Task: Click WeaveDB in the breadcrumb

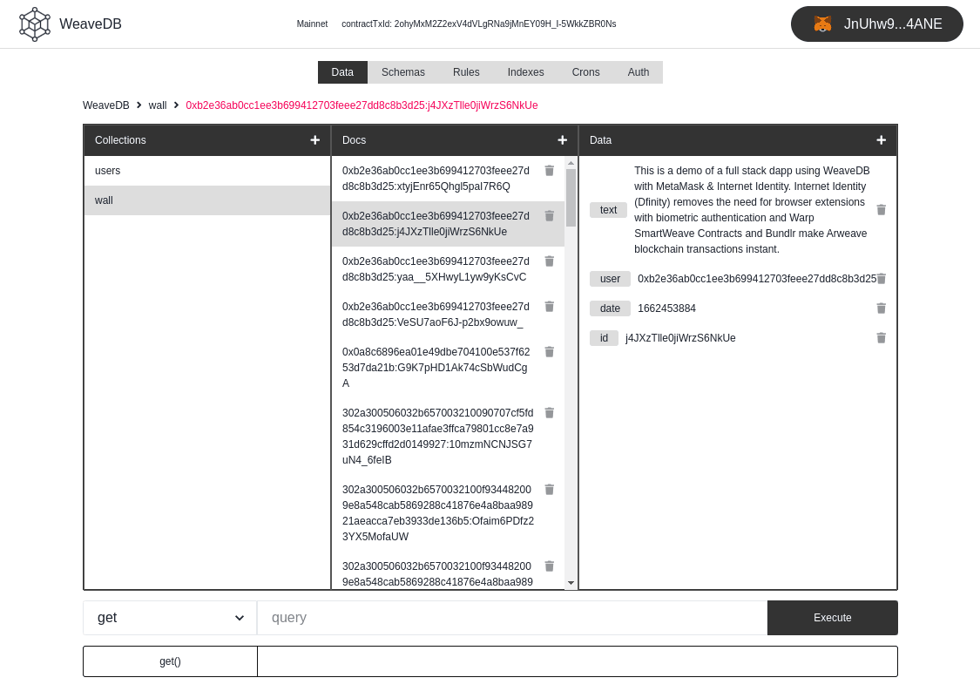Action: click(x=106, y=105)
